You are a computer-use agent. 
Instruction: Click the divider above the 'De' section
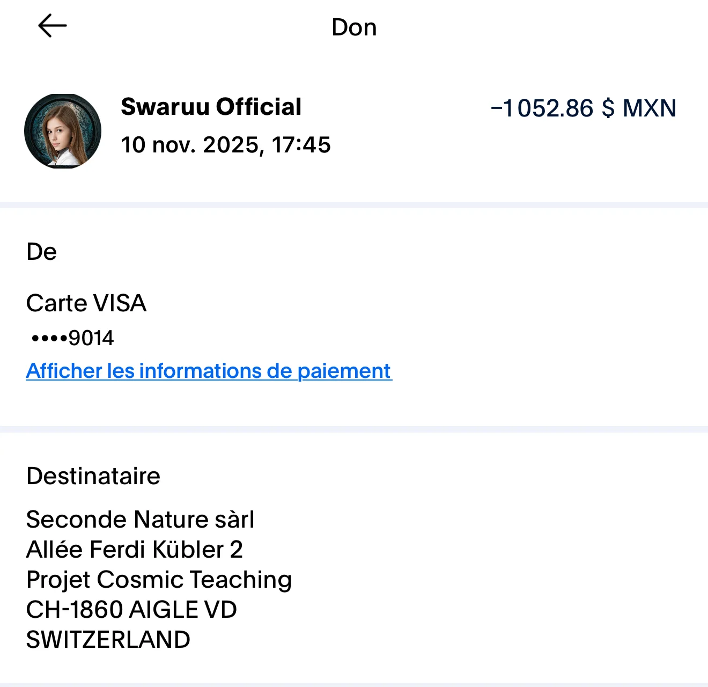coord(354,204)
